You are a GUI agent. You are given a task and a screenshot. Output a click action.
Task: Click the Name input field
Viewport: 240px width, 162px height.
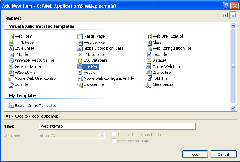click(117, 126)
